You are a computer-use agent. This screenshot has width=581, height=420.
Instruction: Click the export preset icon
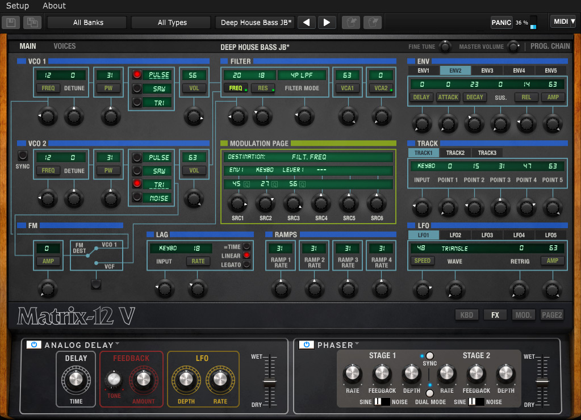(373, 23)
